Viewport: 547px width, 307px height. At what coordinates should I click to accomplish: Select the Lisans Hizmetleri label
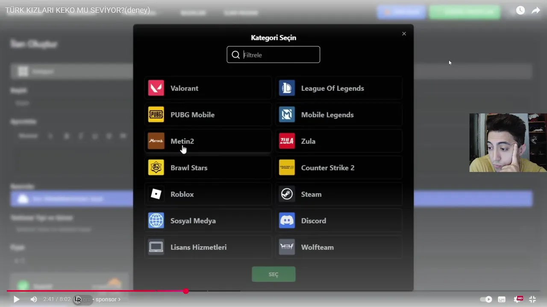[198, 247]
